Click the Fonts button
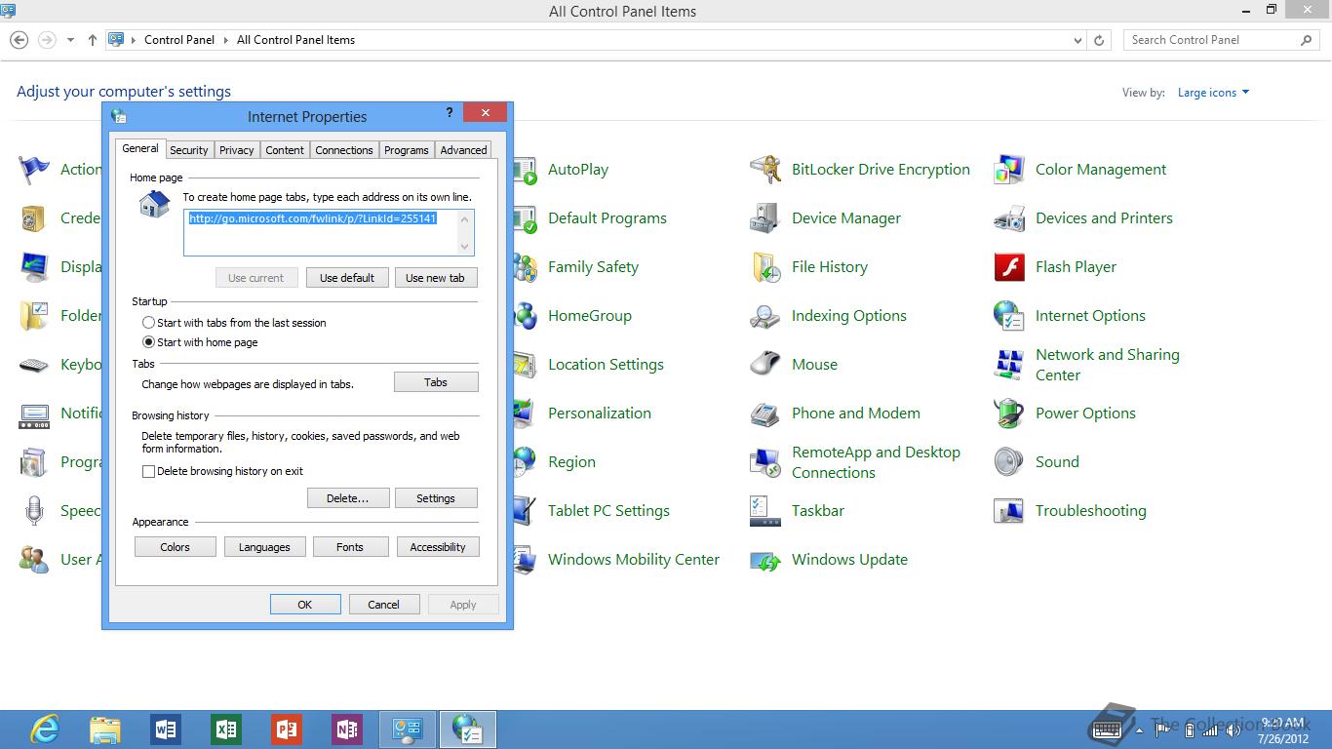Viewport: 1332px width, 749px height. [350, 547]
